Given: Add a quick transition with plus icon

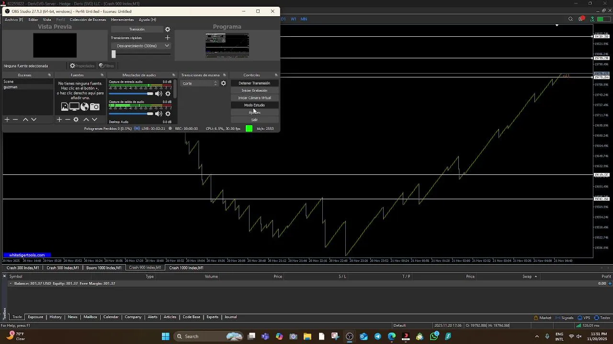Looking at the screenshot, I should tap(168, 38).
